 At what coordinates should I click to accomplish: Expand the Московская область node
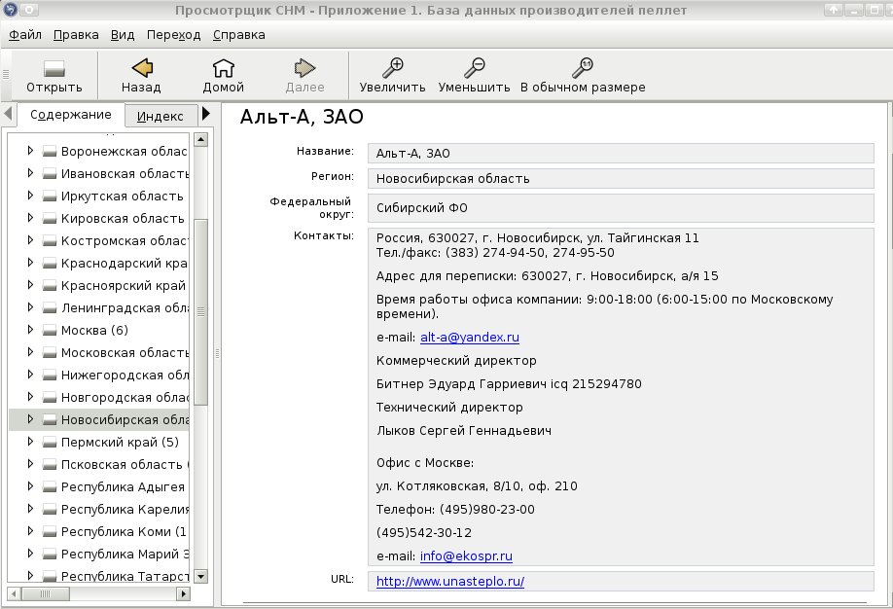30,352
